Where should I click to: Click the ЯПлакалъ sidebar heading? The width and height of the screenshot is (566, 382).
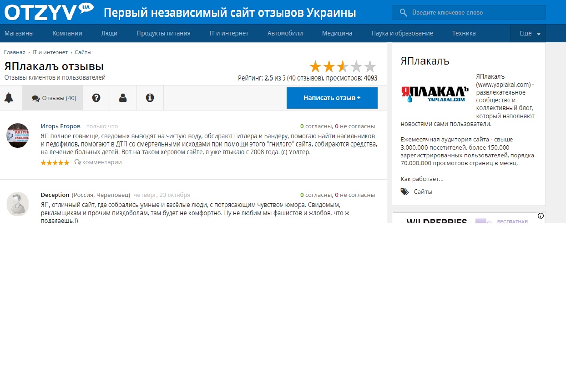425,61
